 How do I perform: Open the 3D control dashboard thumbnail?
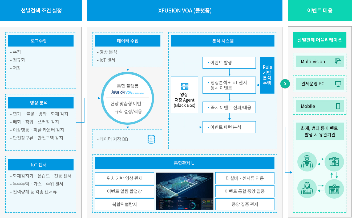coord(185,191)
